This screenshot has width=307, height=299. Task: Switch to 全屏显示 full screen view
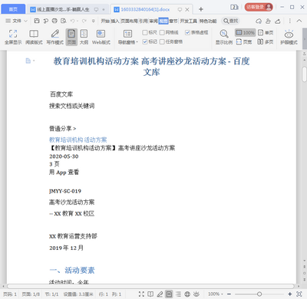pyautogui.click(x=13, y=37)
